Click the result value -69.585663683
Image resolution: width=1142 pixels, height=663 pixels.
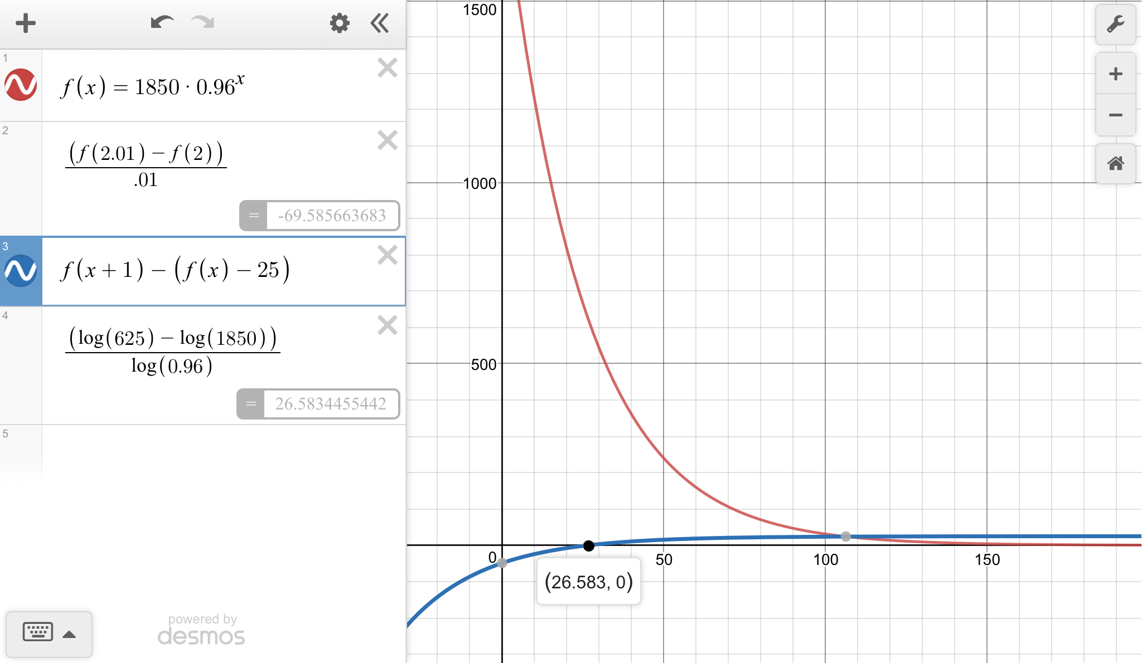(x=332, y=216)
